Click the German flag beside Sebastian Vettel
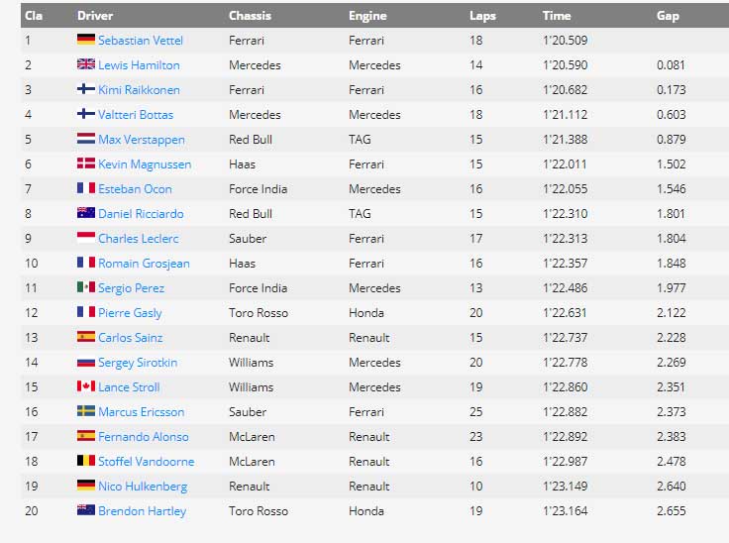 click(86, 40)
